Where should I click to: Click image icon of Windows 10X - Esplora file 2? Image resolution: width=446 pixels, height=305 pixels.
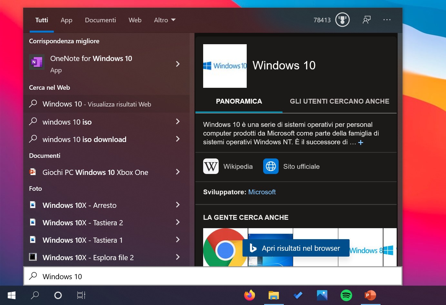[33, 257]
